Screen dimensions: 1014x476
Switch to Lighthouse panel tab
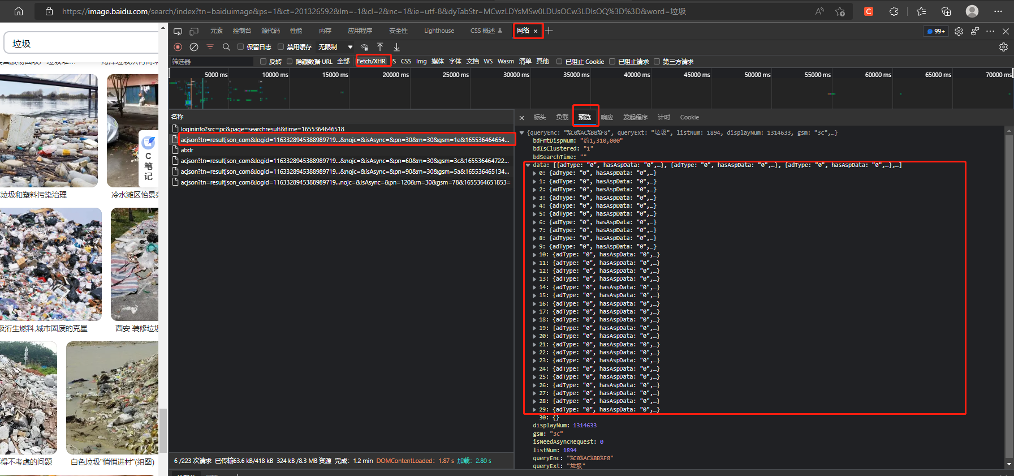(x=439, y=31)
